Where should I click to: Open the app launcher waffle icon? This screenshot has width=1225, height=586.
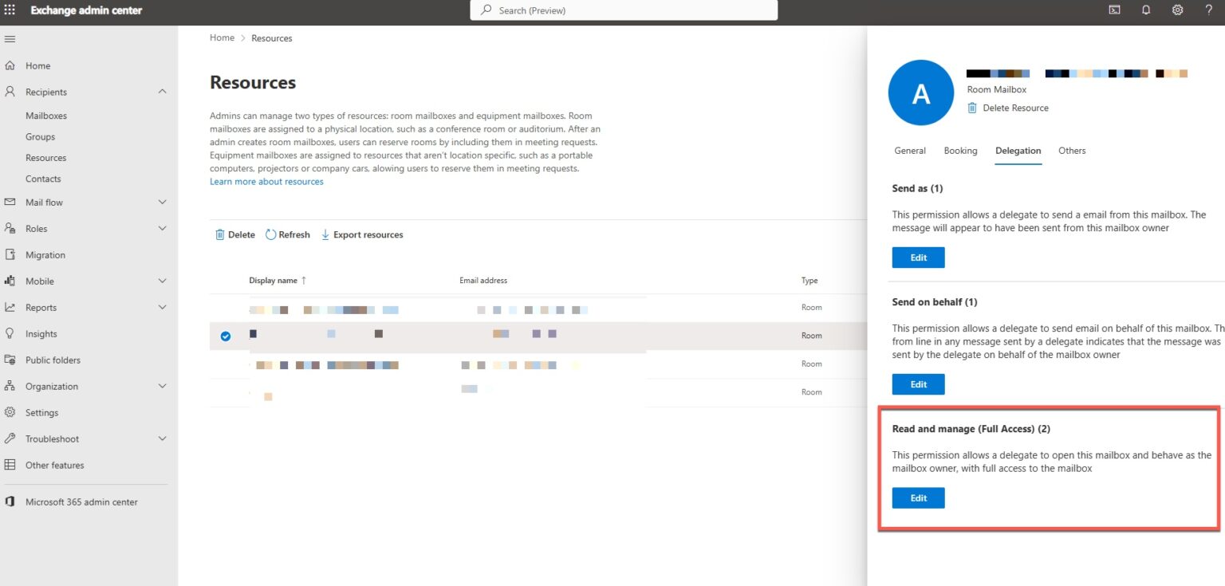[x=10, y=10]
